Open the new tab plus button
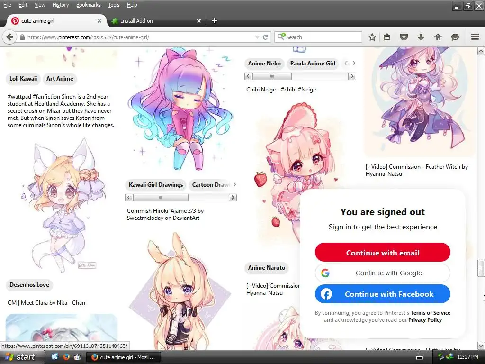Screen dimensions: 485x364 pos(215,21)
